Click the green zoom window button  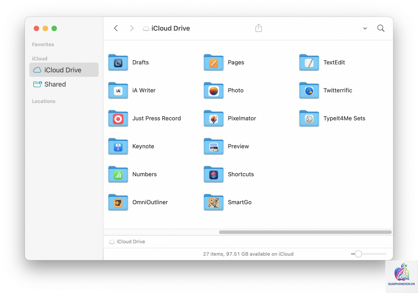[x=54, y=28]
